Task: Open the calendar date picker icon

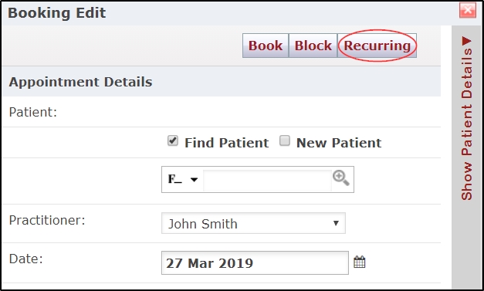Action: point(359,262)
